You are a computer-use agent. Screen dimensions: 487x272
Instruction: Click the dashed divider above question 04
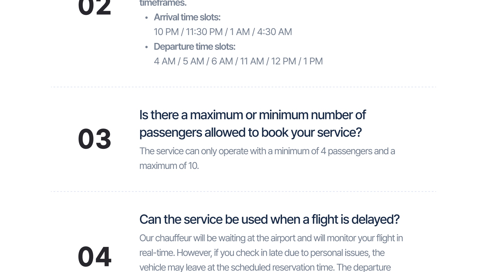tap(244, 192)
